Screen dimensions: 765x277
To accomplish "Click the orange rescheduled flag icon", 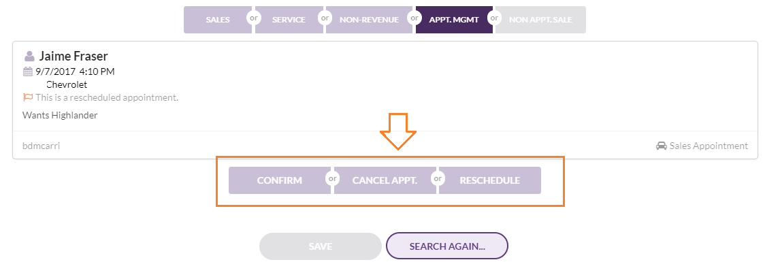I will 28,97.
